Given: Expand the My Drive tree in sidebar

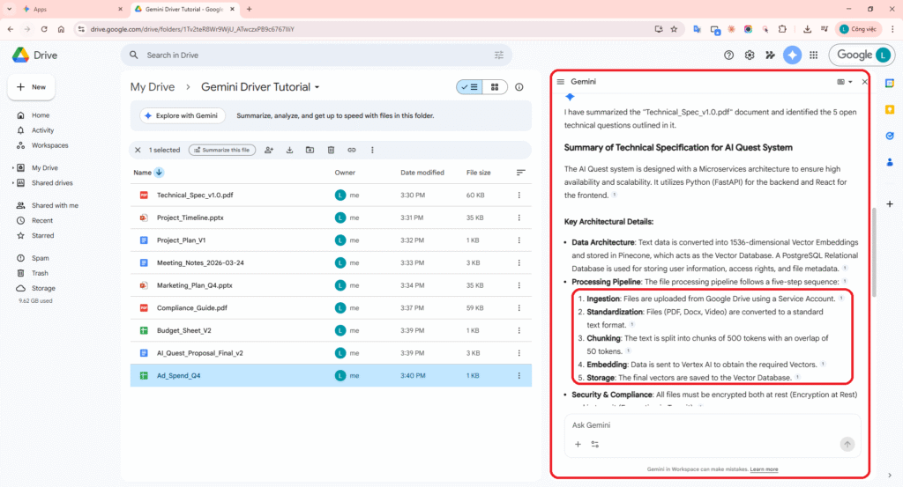Looking at the screenshot, I should point(13,167).
